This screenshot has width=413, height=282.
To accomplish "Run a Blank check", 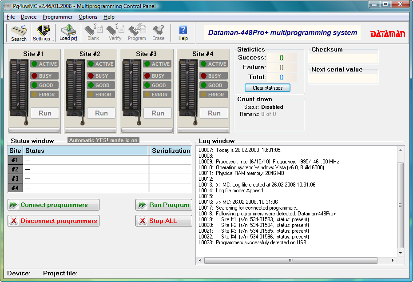I will click(x=93, y=32).
